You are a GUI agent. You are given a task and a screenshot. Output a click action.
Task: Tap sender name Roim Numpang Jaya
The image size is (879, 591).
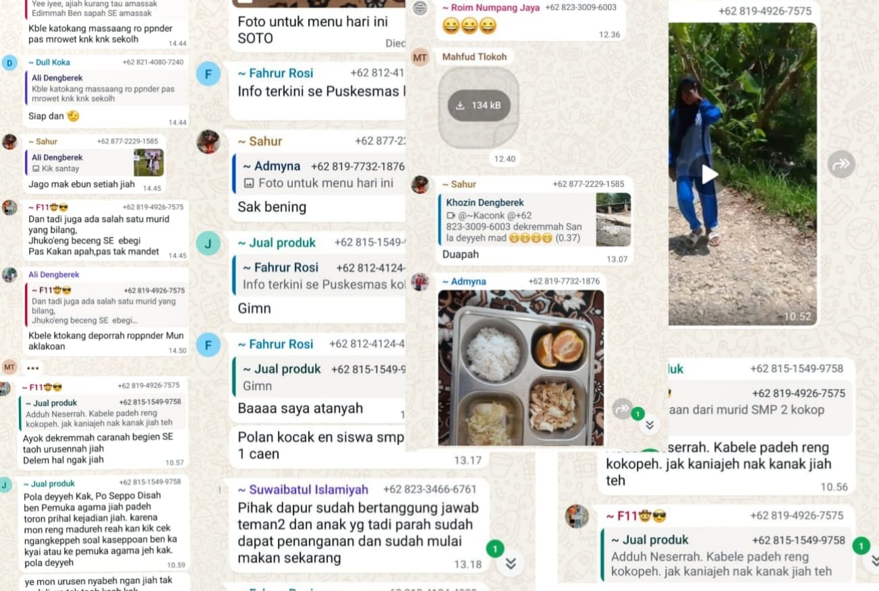[491, 7]
